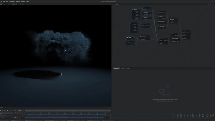Select the Emitter node icon
215x121 pixels.
point(128,37)
